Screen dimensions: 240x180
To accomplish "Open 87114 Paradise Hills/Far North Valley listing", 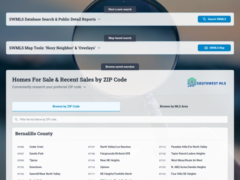I will tap(183, 147).
